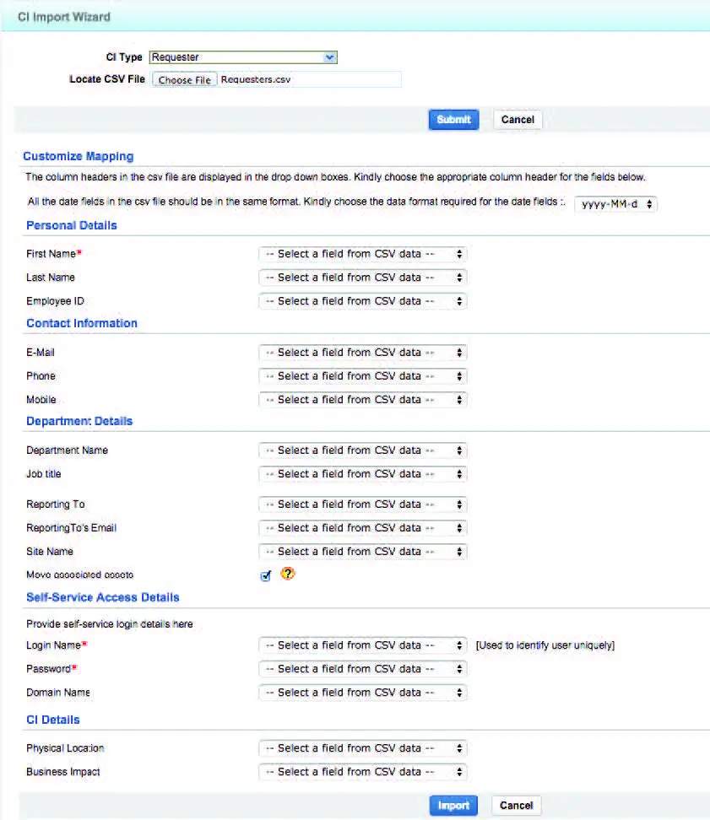Toggle the Move associated assets checkbox
Viewport: 710px width, 820px height.
[265, 574]
